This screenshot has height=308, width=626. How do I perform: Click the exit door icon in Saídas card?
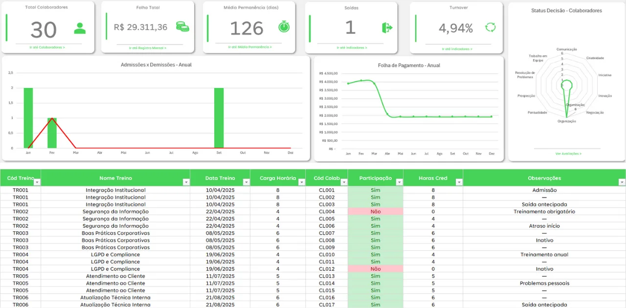point(387,28)
